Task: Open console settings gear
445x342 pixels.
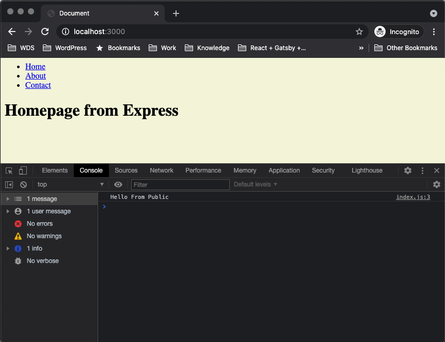Action: click(x=437, y=184)
